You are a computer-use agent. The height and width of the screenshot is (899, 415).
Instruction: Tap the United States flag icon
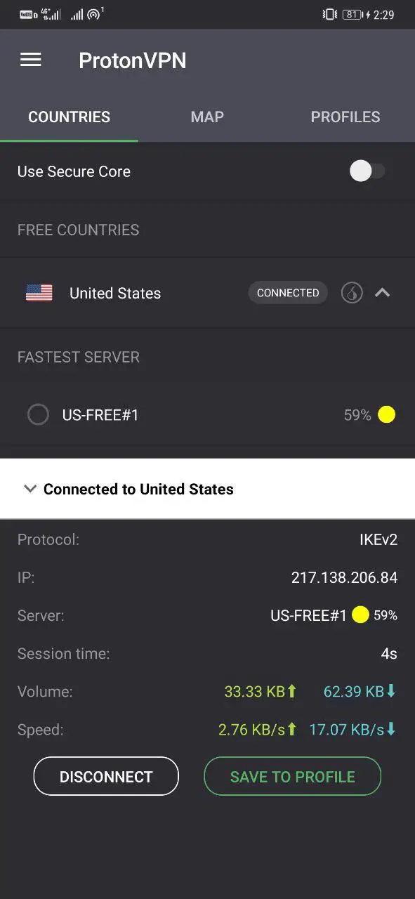[x=39, y=293]
